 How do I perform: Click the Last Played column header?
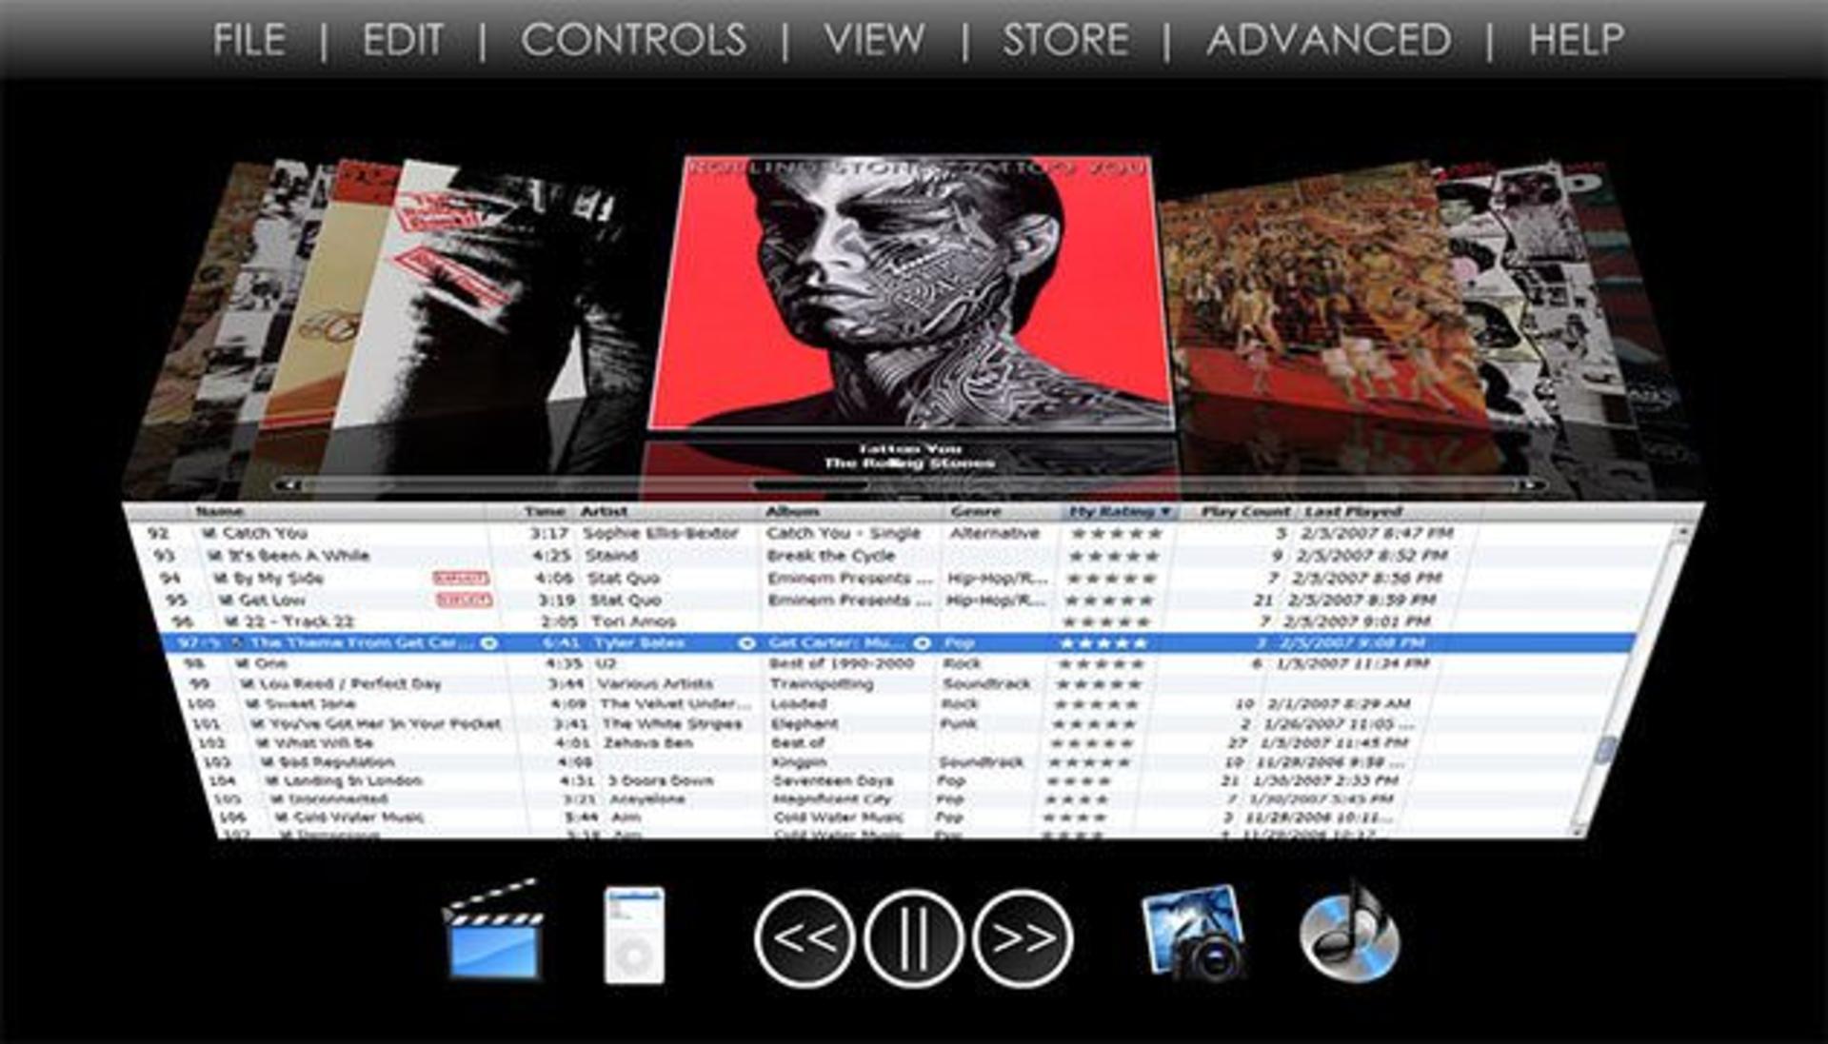(x=1353, y=512)
